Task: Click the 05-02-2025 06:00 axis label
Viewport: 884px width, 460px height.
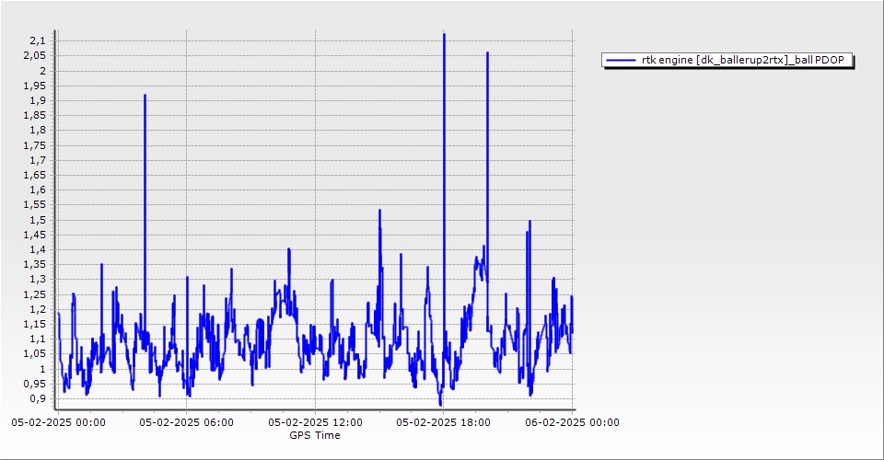Action: 186,422
